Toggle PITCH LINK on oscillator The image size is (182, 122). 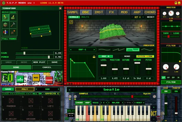coord(145,56)
